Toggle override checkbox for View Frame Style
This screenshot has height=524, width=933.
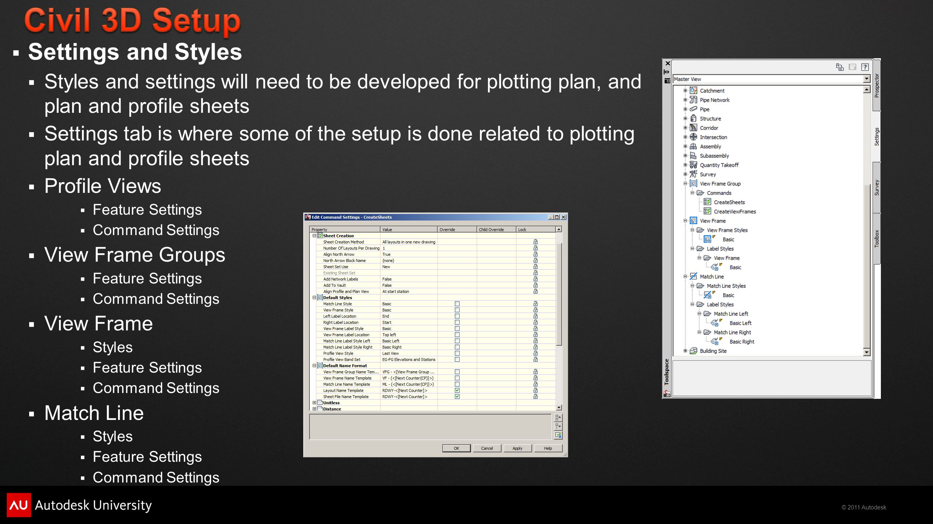tap(457, 310)
